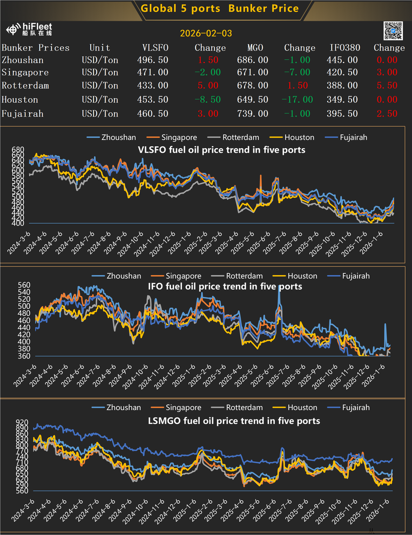This screenshot has height=535, width=412.
Task: Select Singapore's VLSFO price 471.00
Action: coord(153,72)
